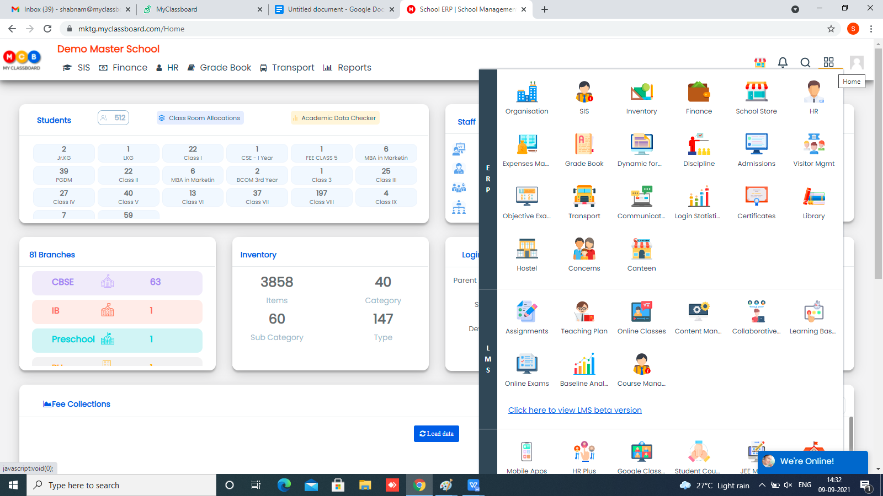This screenshot has width=883, height=496.
Task: Open the We're Online chat widget
Action: pyautogui.click(x=812, y=461)
